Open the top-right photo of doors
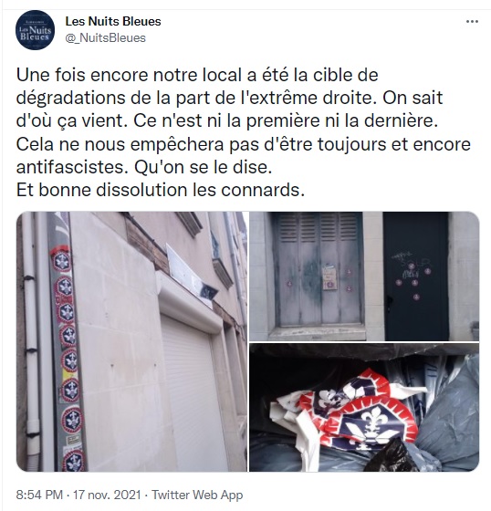 (364, 276)
